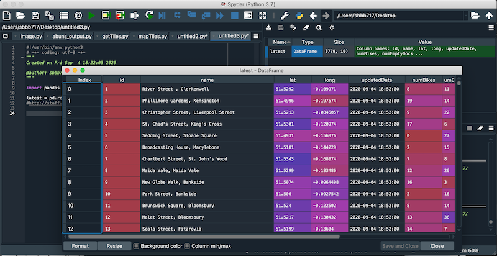The width and height of the screenshot is (497, 256).
Task: Click the Resize button
Action: coord(114,246)
